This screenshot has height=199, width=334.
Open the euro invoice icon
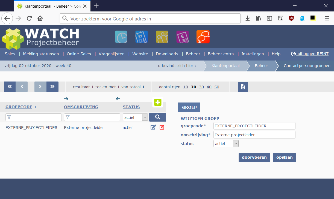coord(182,37)
